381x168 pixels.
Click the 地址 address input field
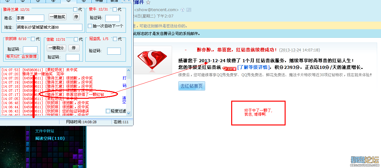coord(49,27)
